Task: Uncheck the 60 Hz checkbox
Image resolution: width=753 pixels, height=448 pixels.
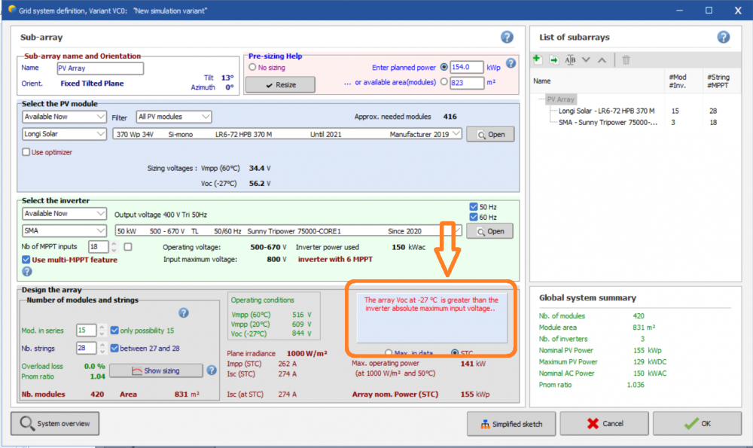Action: [x=473, y=218]
